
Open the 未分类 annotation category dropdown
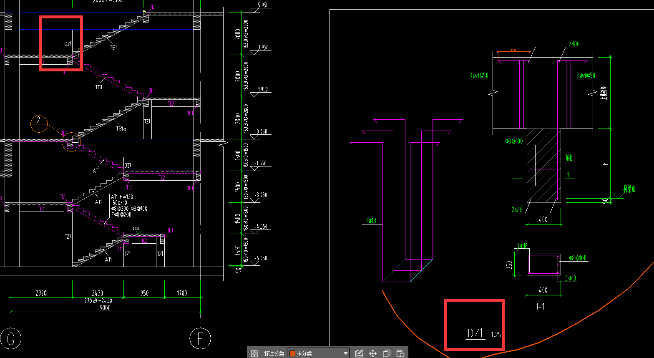pos(318,353)
